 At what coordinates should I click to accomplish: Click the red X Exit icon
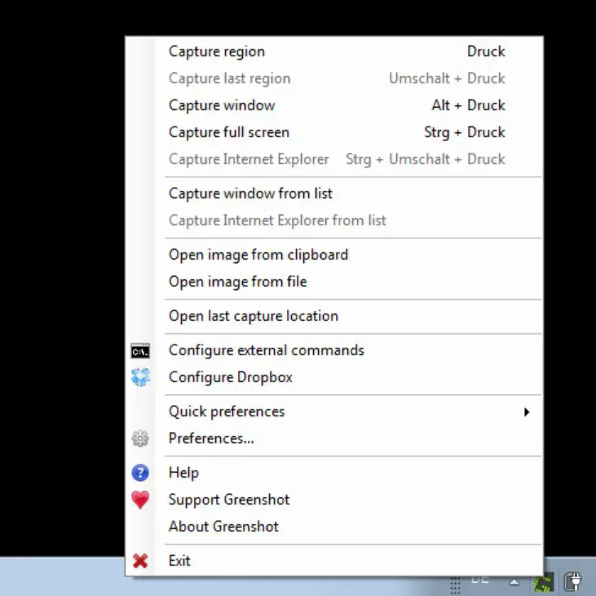(x=140, y=561)
